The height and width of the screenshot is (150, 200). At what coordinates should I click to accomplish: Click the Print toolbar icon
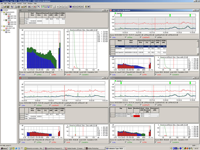pos(18,7)
